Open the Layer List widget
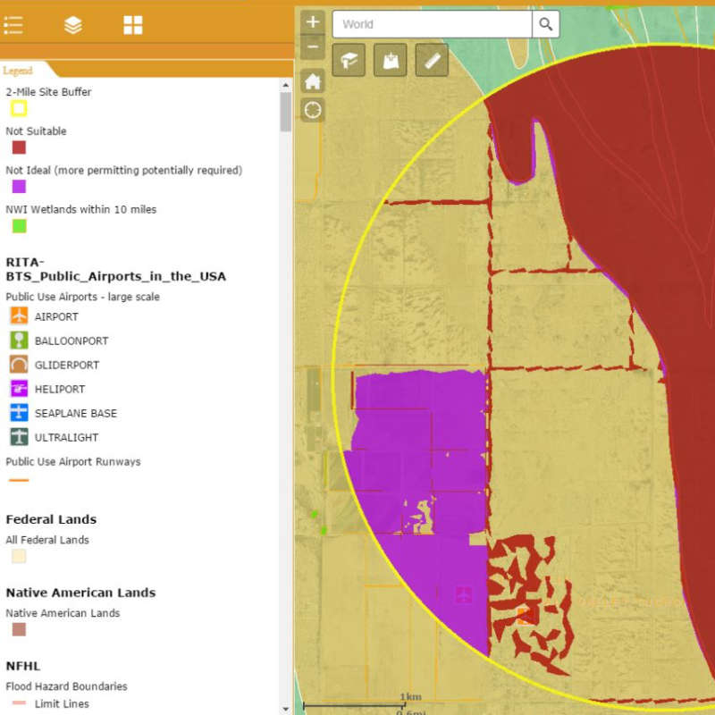The image size is (715, 715). tap(73, 25)
